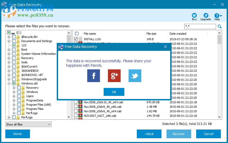Click the <Back button

pos(149,134)
